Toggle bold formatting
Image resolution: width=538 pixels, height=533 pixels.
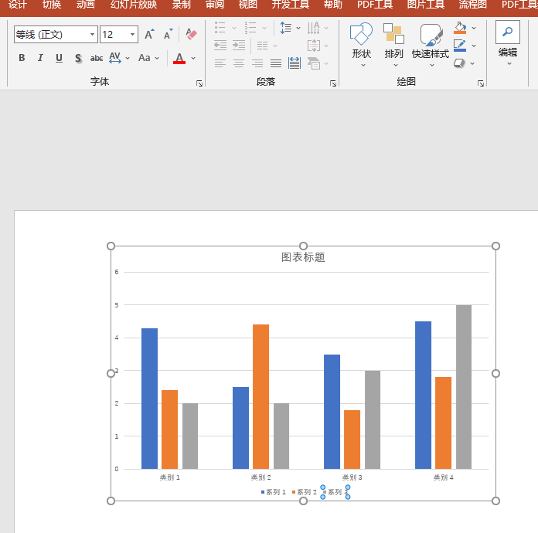click(22, 58)
